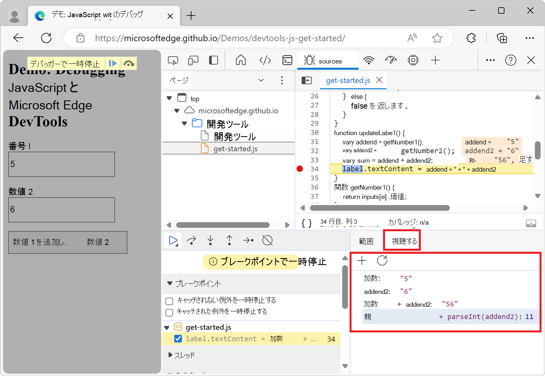
Task: Step into the next function call
Action: tap(210, 240)
